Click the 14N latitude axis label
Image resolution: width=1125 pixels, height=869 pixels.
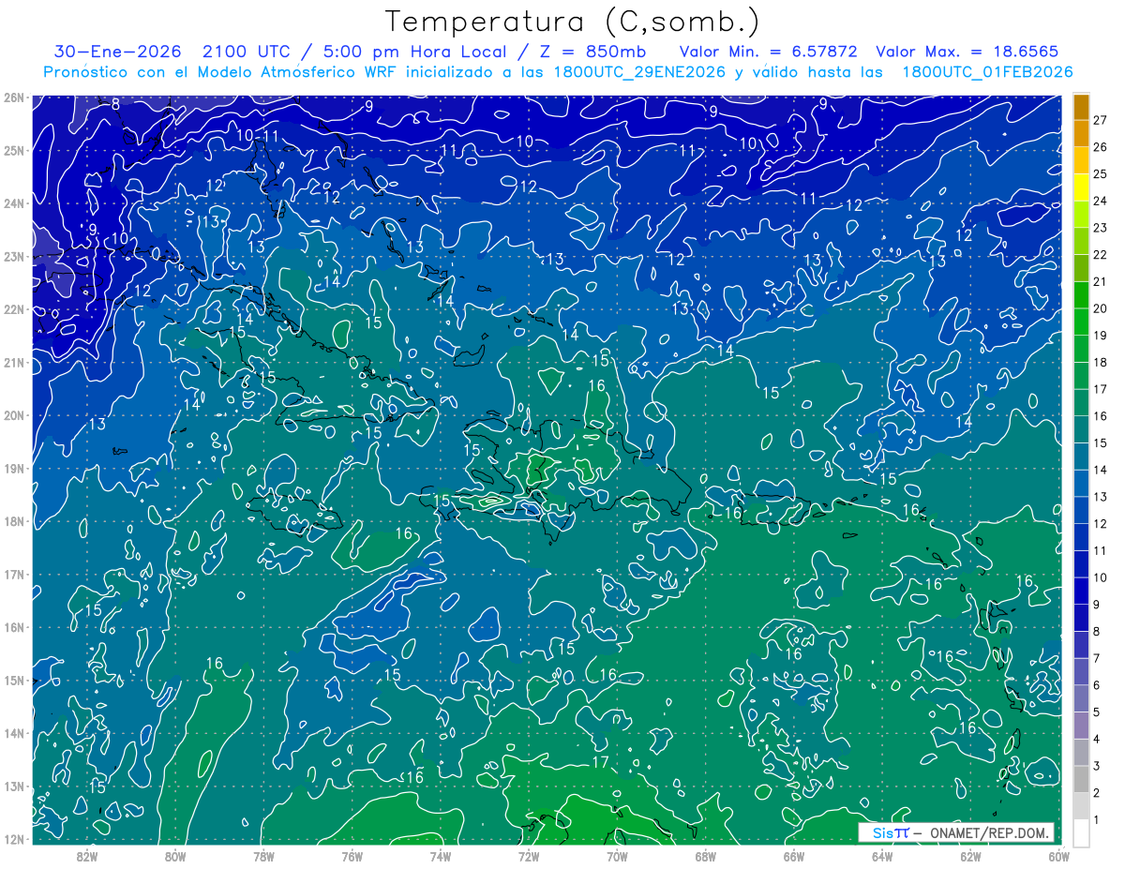tap(13, 733)
